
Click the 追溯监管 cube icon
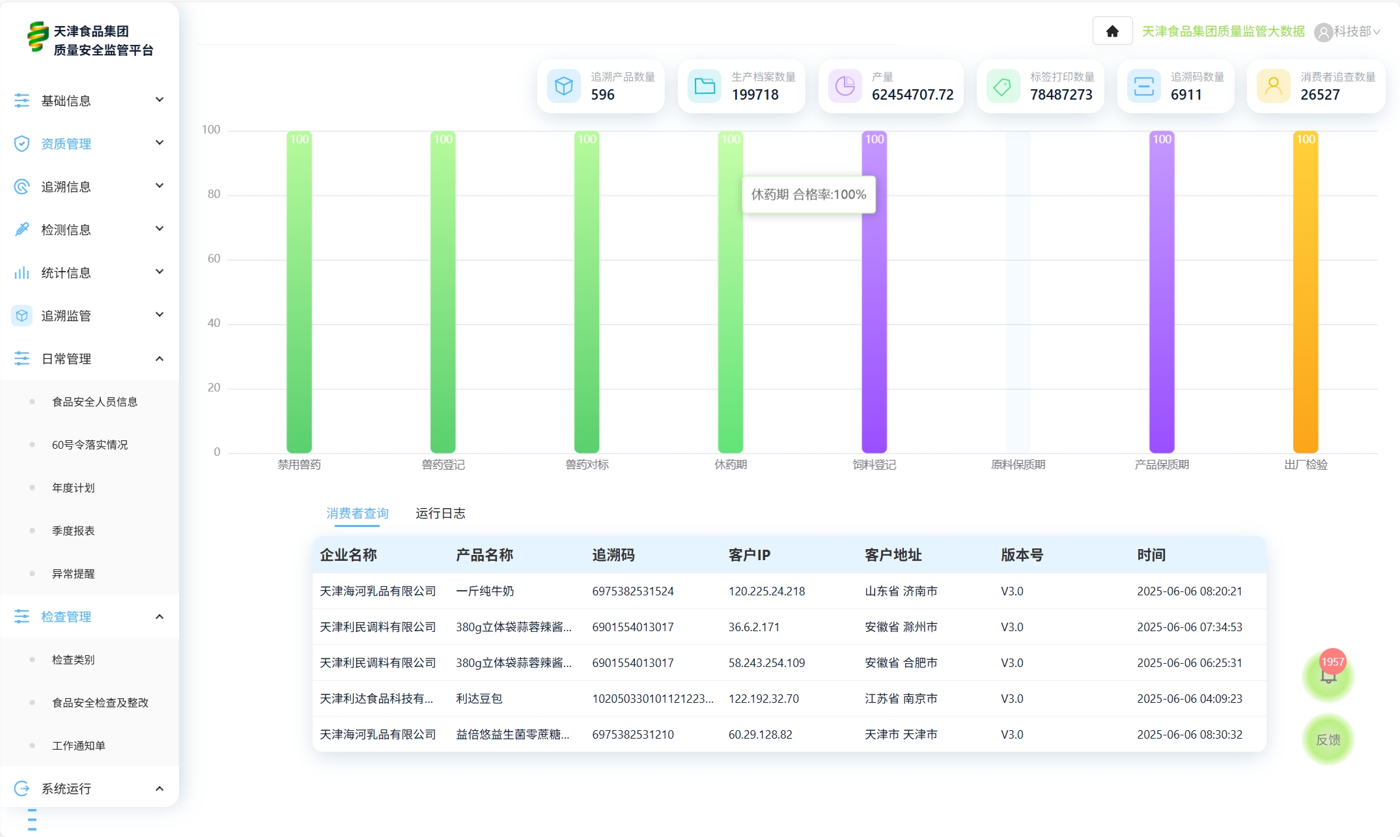click(22, 315)
